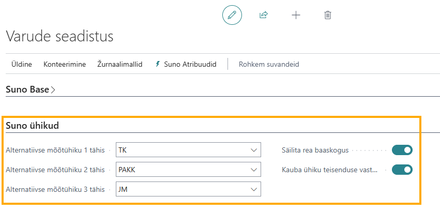The width and height of the screenshot is (440, 212).
Task: Open the Konteerimine menu
Action: [x=65, y=64]
